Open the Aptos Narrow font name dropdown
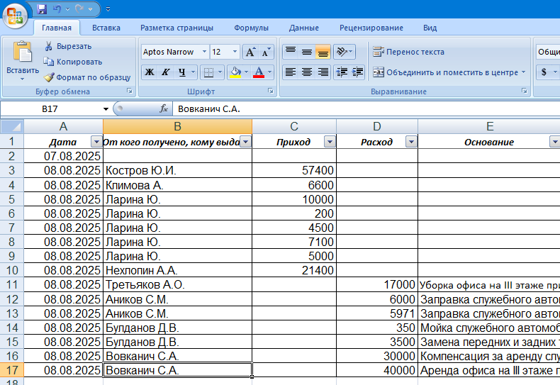 click(204, 52)
